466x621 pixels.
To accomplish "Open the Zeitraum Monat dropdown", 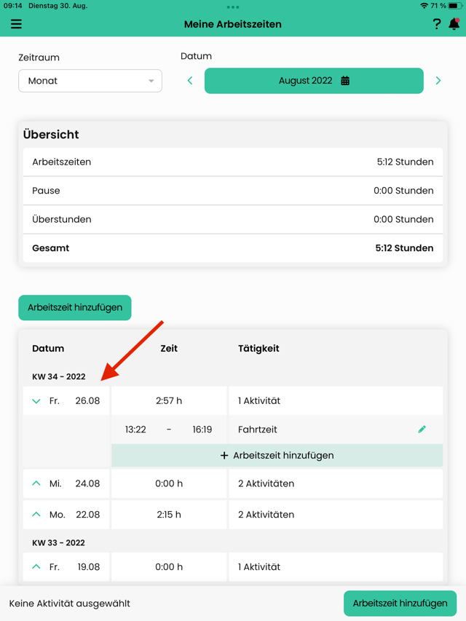I will pos(90,81).
